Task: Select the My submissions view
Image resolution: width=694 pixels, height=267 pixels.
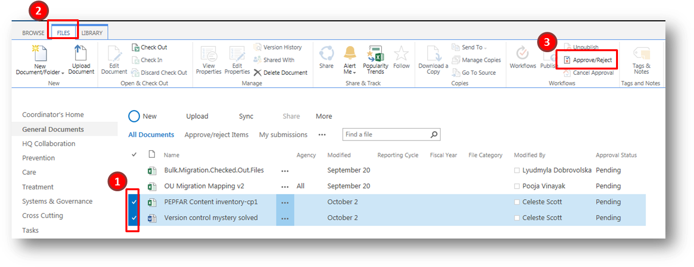Action: 283,135
